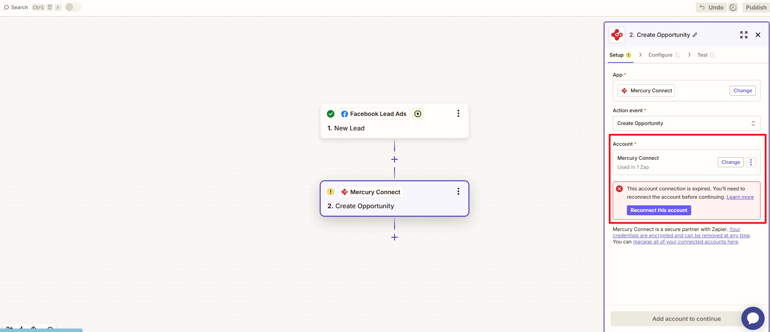Switch to the Setup tab

(620, 55)
